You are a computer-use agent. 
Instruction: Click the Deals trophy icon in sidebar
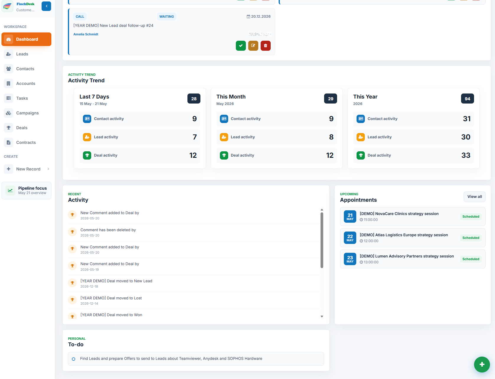click(x=9, y=128)
